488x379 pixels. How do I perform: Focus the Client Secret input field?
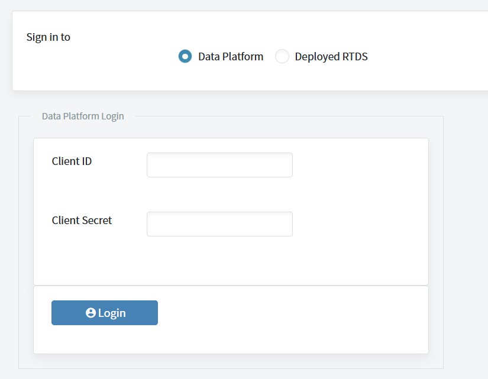pyautogui.click(x=219, y=224)
